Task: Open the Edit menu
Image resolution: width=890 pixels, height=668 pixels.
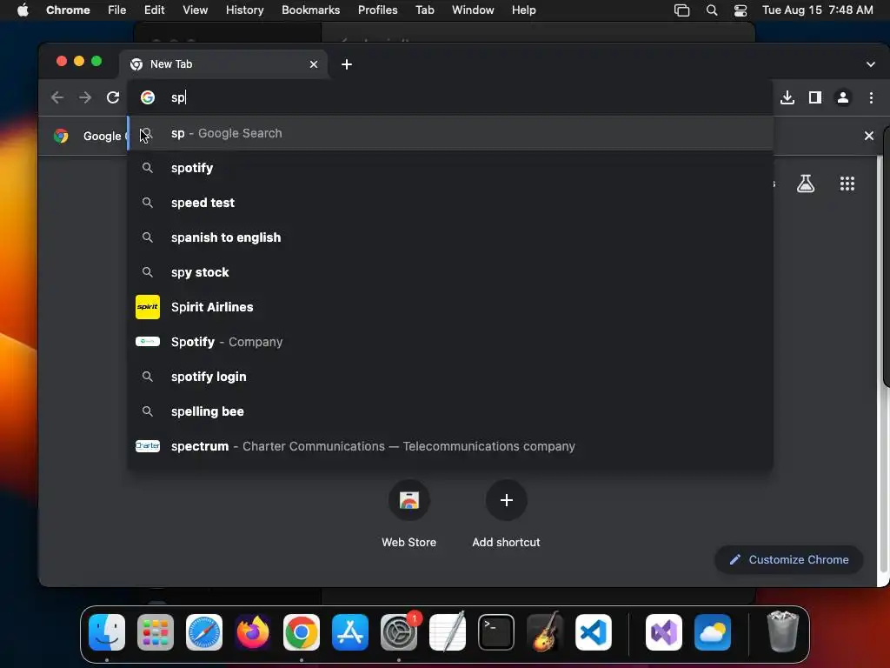Action: (x=155, y=10)
